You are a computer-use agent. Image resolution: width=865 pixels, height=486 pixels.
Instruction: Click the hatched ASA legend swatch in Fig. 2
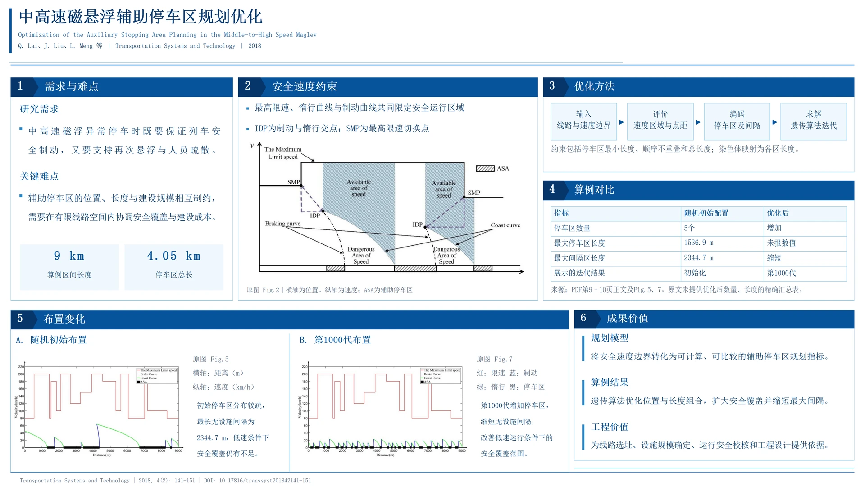pos(485,168)
